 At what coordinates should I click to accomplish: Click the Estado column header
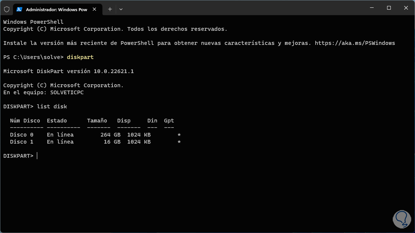click(x=57, y=121)
